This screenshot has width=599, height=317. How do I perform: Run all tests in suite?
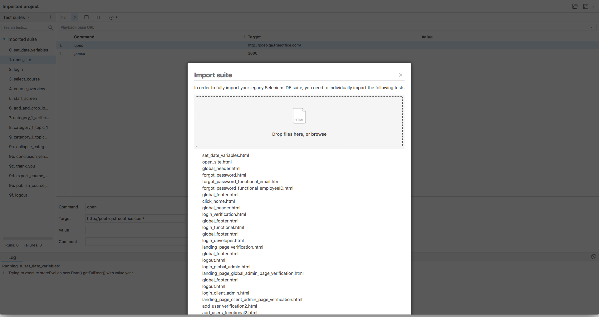tap(63, 17)
